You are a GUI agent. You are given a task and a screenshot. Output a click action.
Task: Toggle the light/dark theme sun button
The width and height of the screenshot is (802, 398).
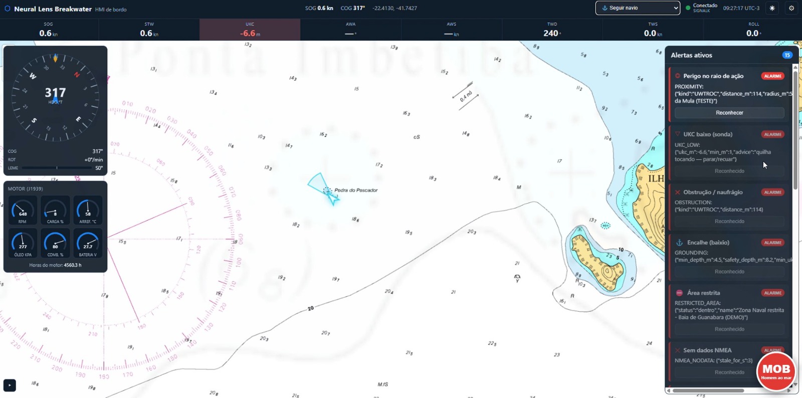click(772, 8)
